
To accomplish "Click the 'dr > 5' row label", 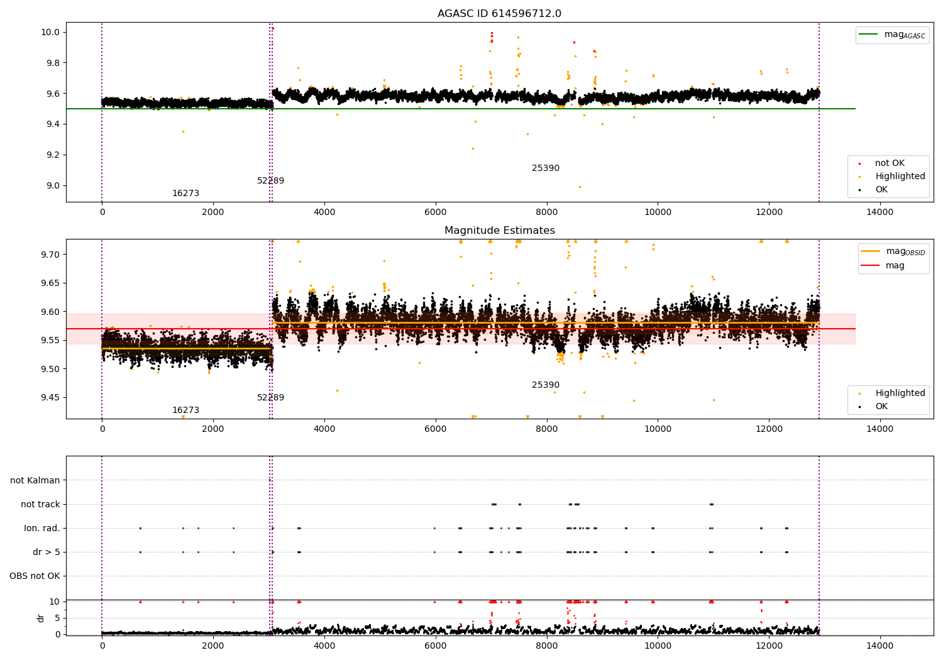I will (47, 552).
